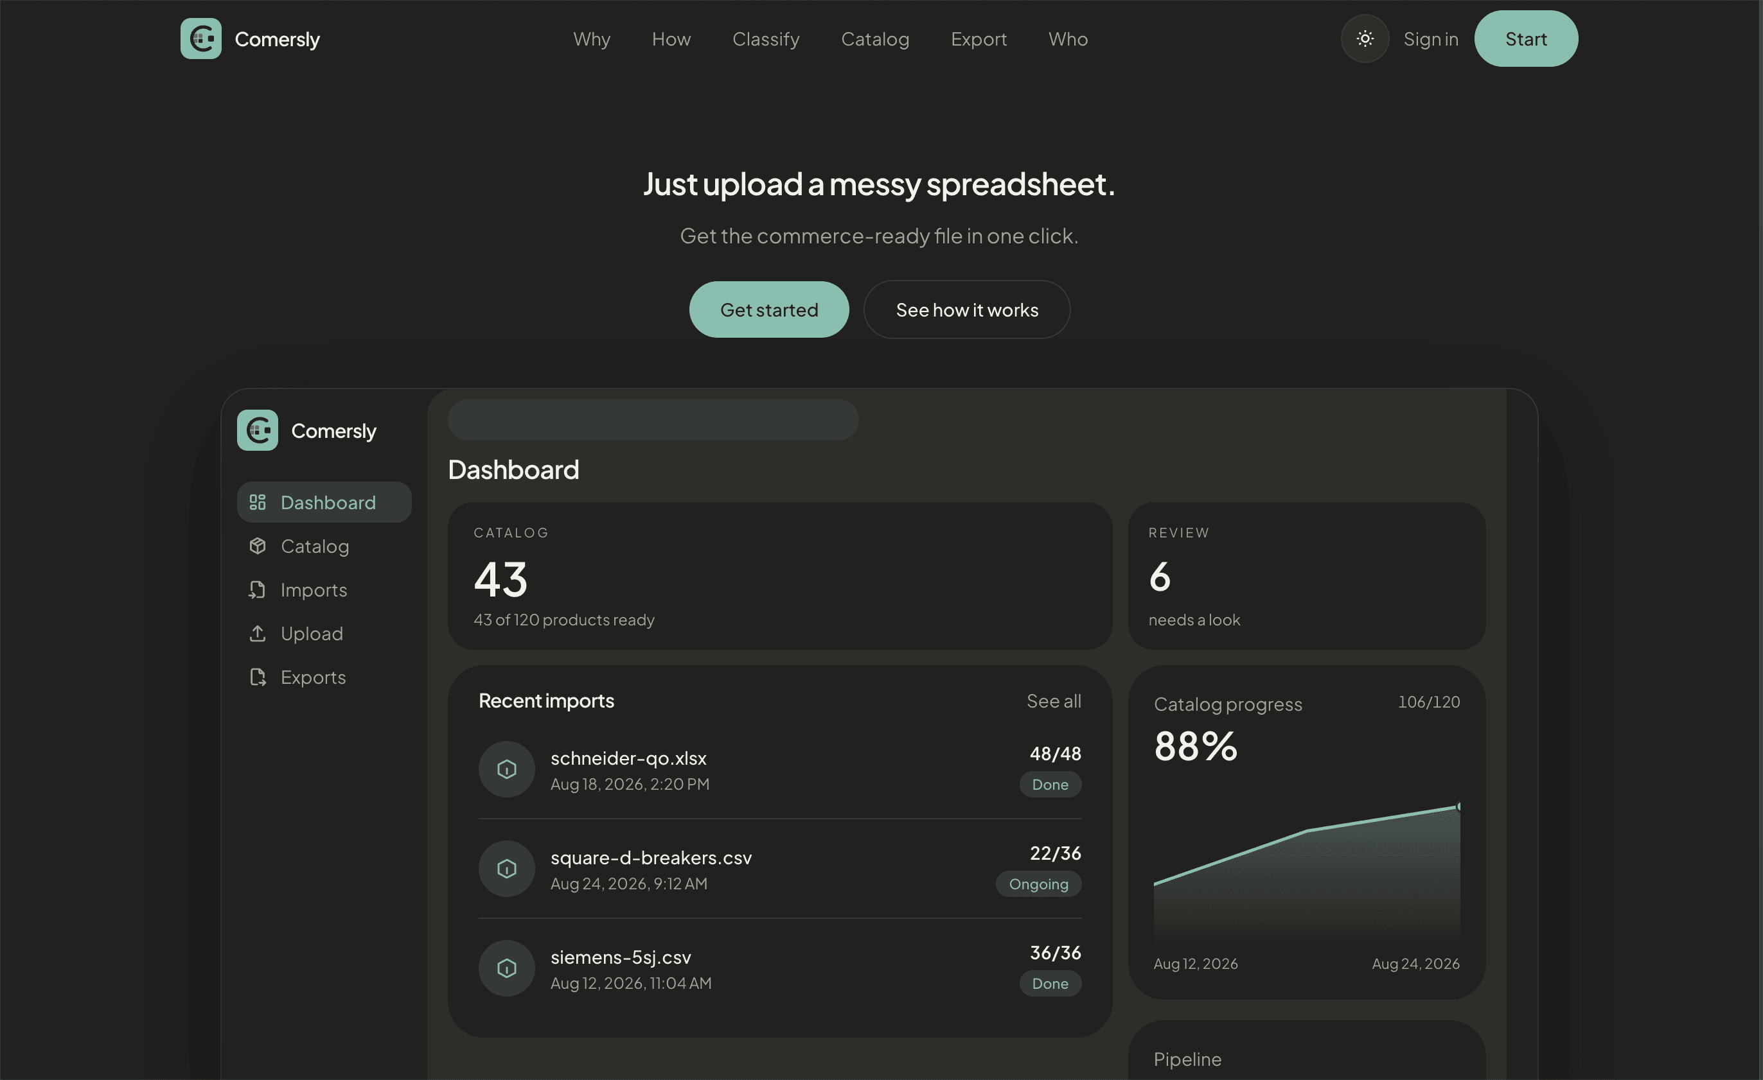This screenshot has height=1080, width=1763.
Task: Select Catalog in the top navigation
Action: (x=875, y=39)
